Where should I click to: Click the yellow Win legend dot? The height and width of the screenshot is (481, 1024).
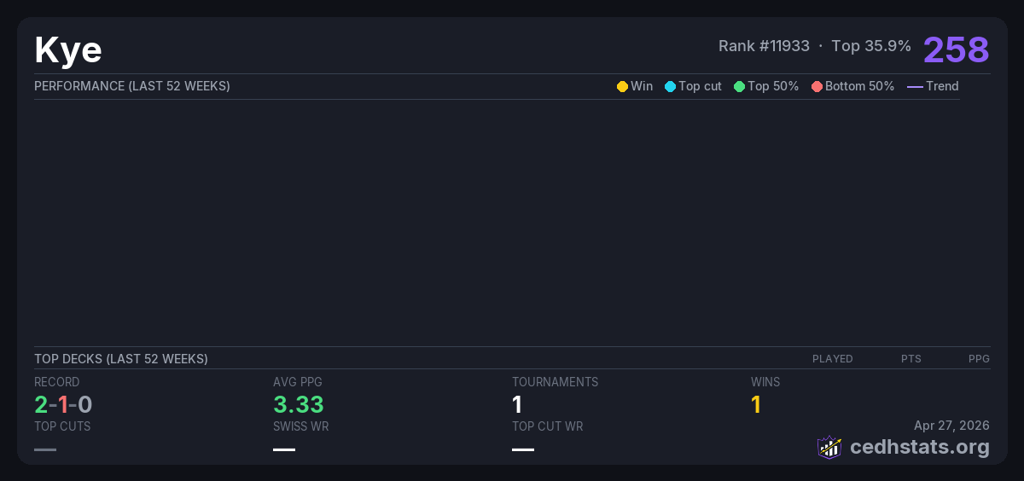(x=622, y=86)
